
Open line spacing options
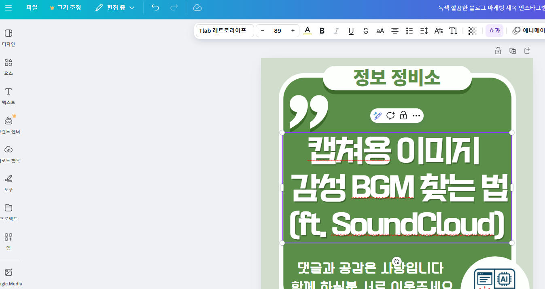424,31
